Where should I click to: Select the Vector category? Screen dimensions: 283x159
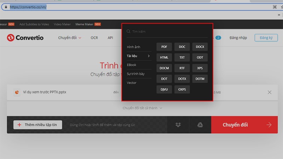coord(131,83)
